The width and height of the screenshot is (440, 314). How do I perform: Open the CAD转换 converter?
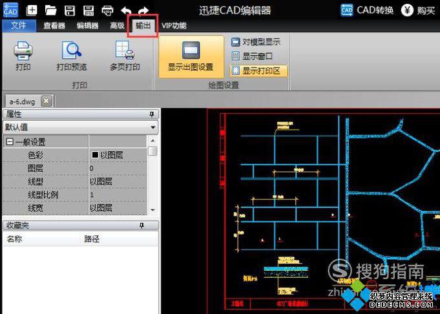(367, 10)
